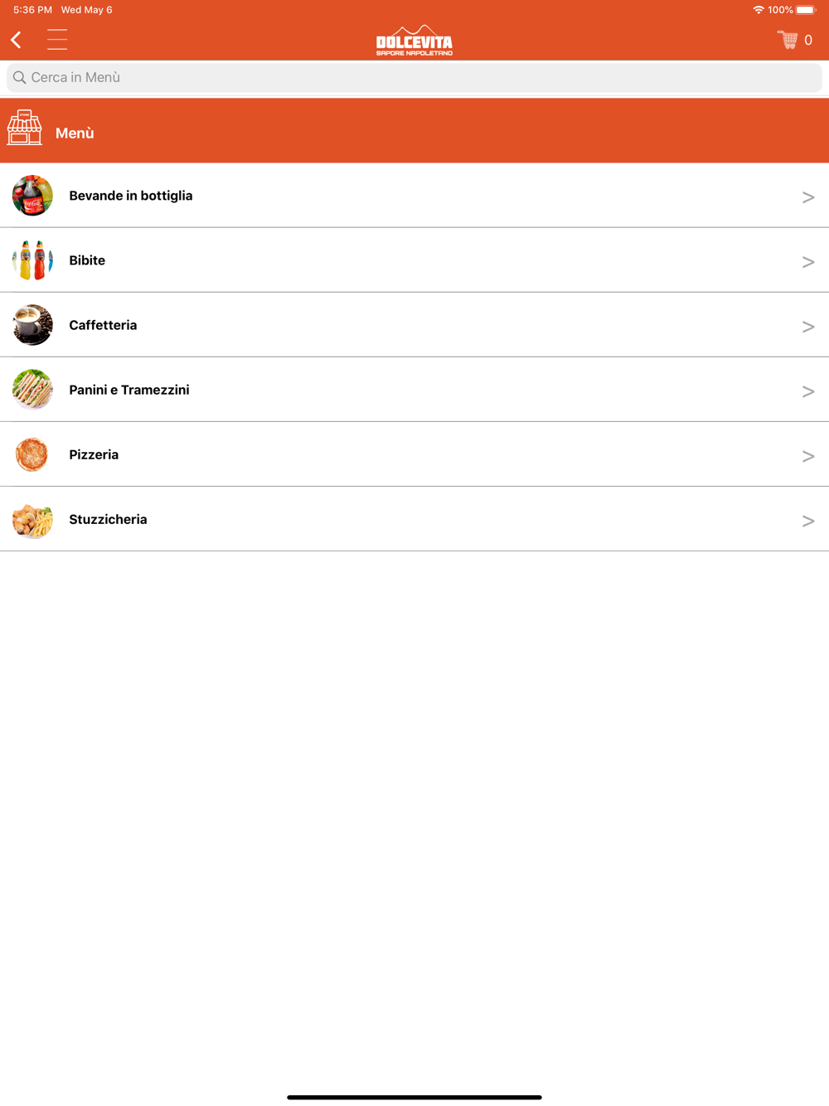The height and width of the screenshot is (1106, 829).
Task: Tap the Menù storefront icon
Action: pyautogui.click(x=25, y=128)
